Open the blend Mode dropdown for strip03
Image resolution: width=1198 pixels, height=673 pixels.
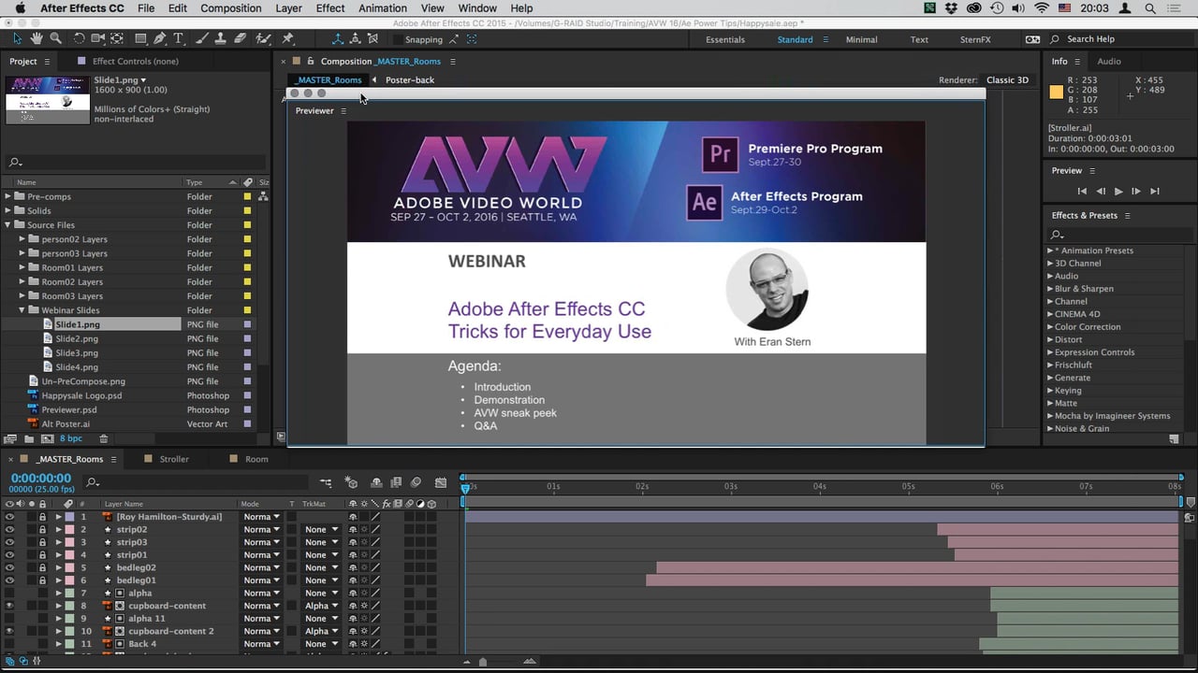(x=262, y=542)
